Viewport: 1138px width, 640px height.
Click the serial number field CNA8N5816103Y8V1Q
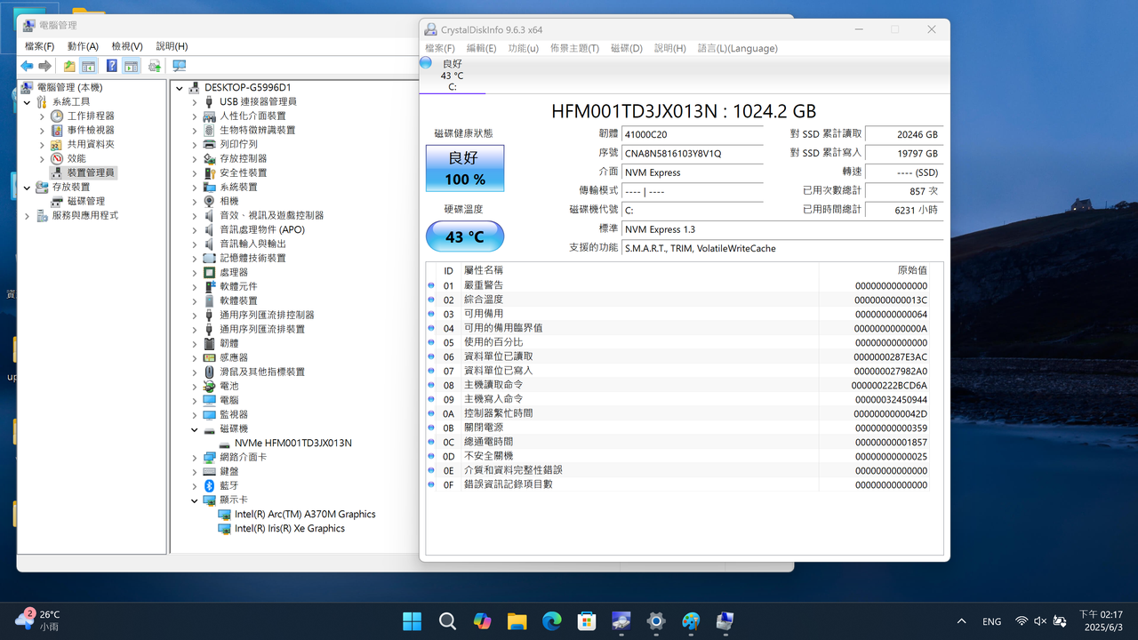[692, 154]
